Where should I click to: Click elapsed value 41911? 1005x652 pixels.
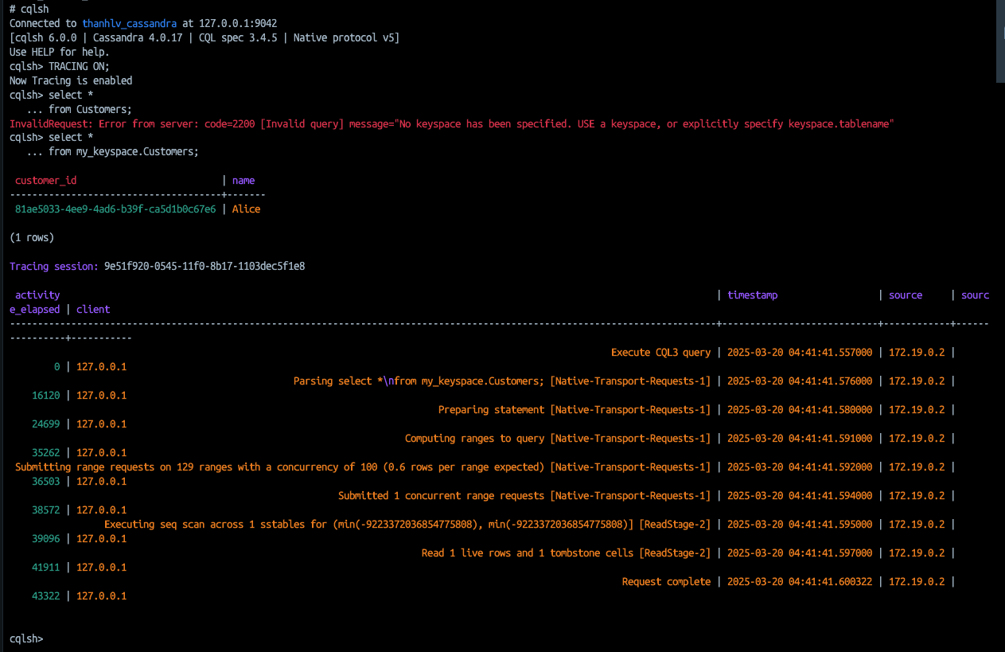46,568
